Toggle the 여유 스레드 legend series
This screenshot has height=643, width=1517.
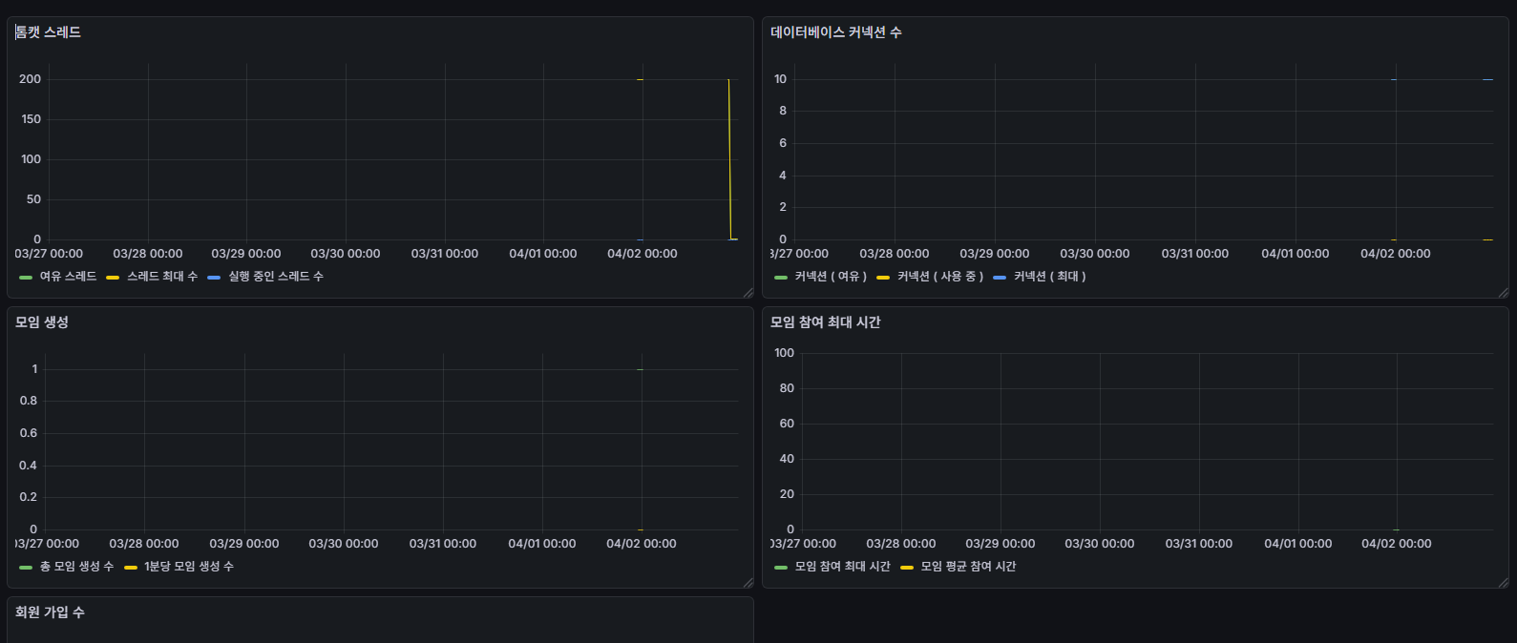coord(68,277)
